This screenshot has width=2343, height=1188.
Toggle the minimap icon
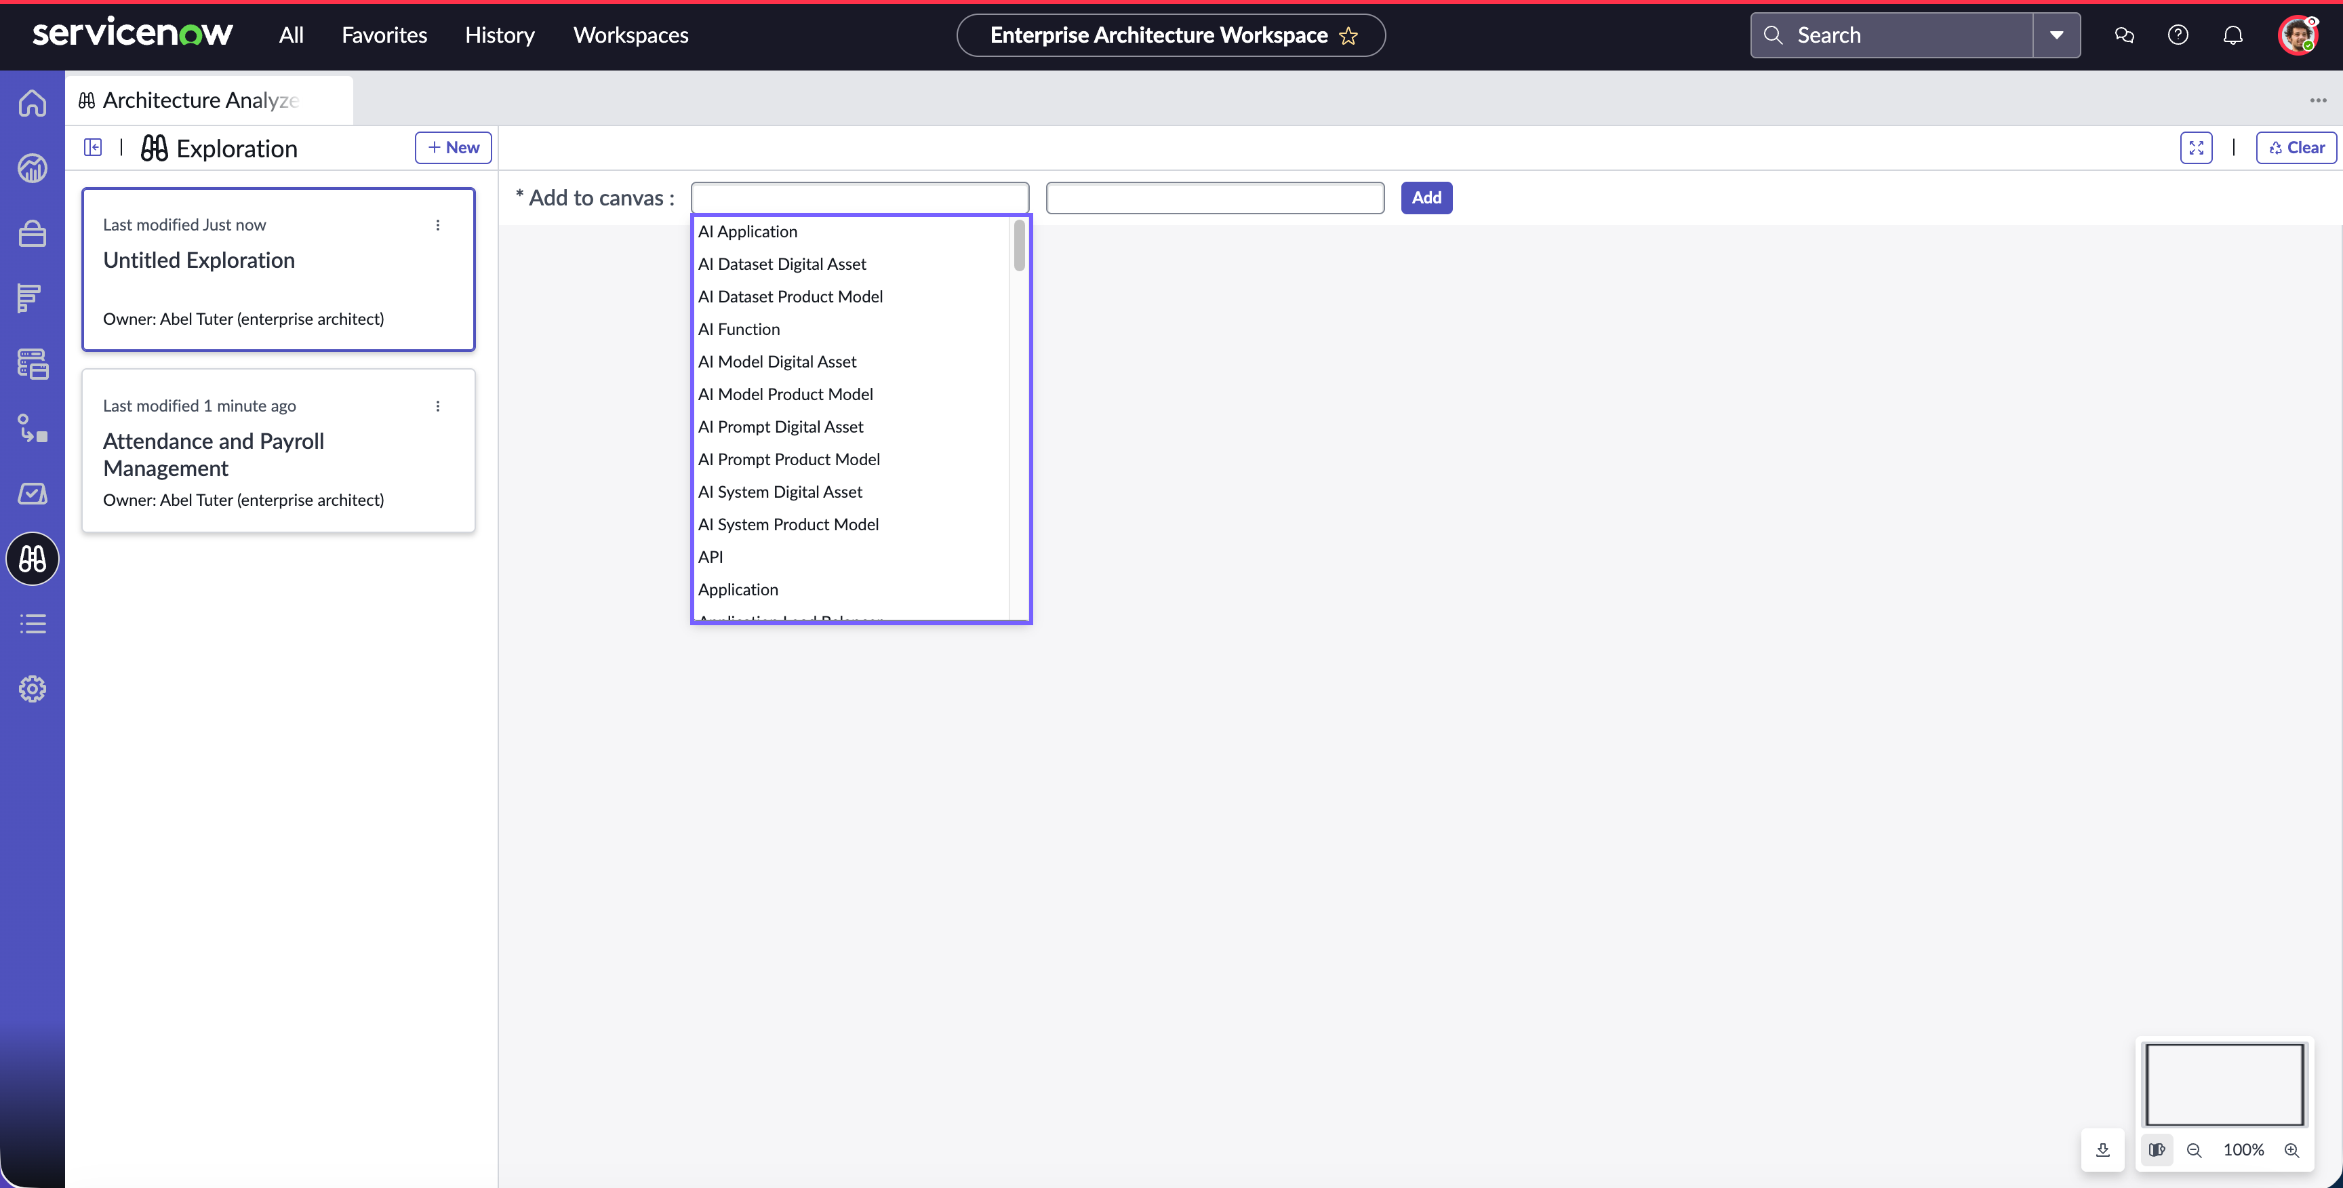(x=2157, y=1150)
